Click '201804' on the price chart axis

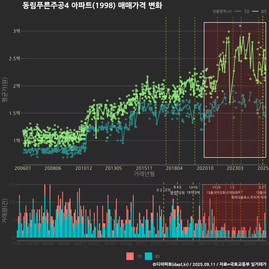(x=174, y=168)
